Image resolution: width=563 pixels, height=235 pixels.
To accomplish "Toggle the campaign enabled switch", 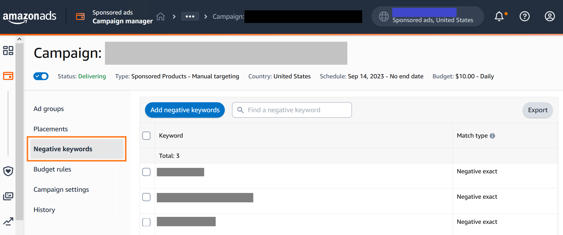I will tap(41, 76).
